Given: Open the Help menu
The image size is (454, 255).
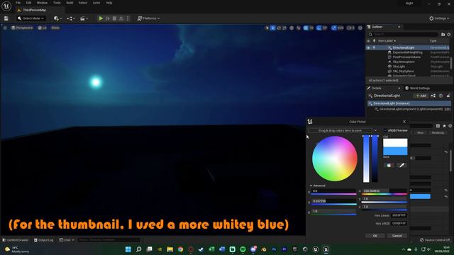Looking at the screenshot, I should pyautogui.click(x=109, y=3).
